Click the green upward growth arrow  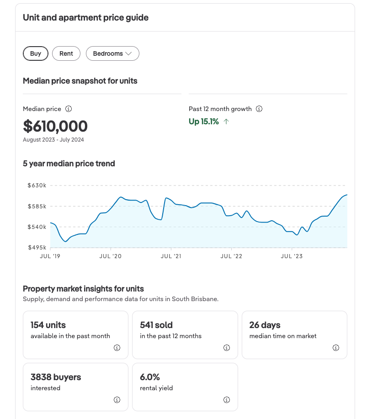click(x=227, y=122)
